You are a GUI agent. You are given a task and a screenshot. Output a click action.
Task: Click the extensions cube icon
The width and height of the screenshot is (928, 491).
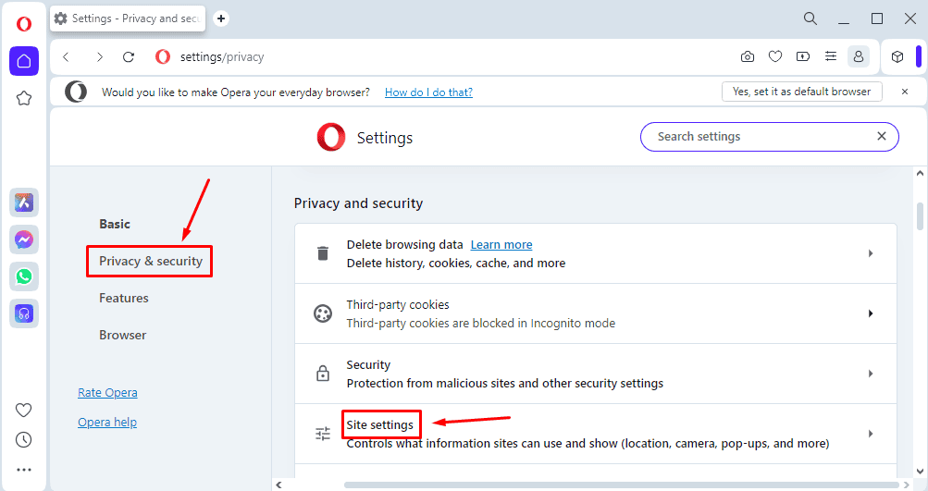click(x=897, y=56)
